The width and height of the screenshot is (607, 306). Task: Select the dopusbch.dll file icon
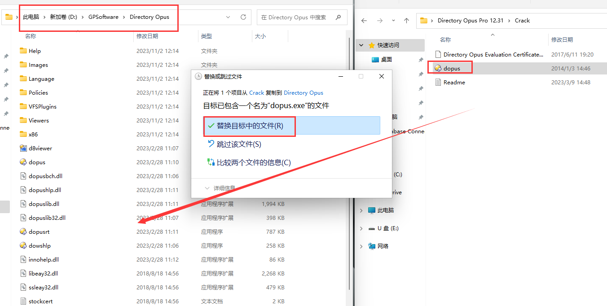(24, 176)
